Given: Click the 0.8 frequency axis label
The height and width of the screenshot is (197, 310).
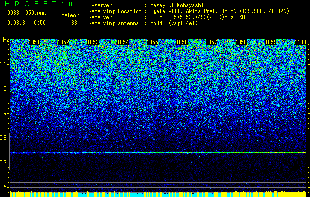Looking at the screenshot, I should pos(4,138).
